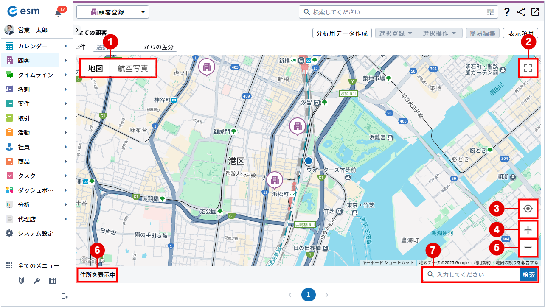Select customer pin near 浜松町
Screen dimensions: 545x307
click(275, 180)
